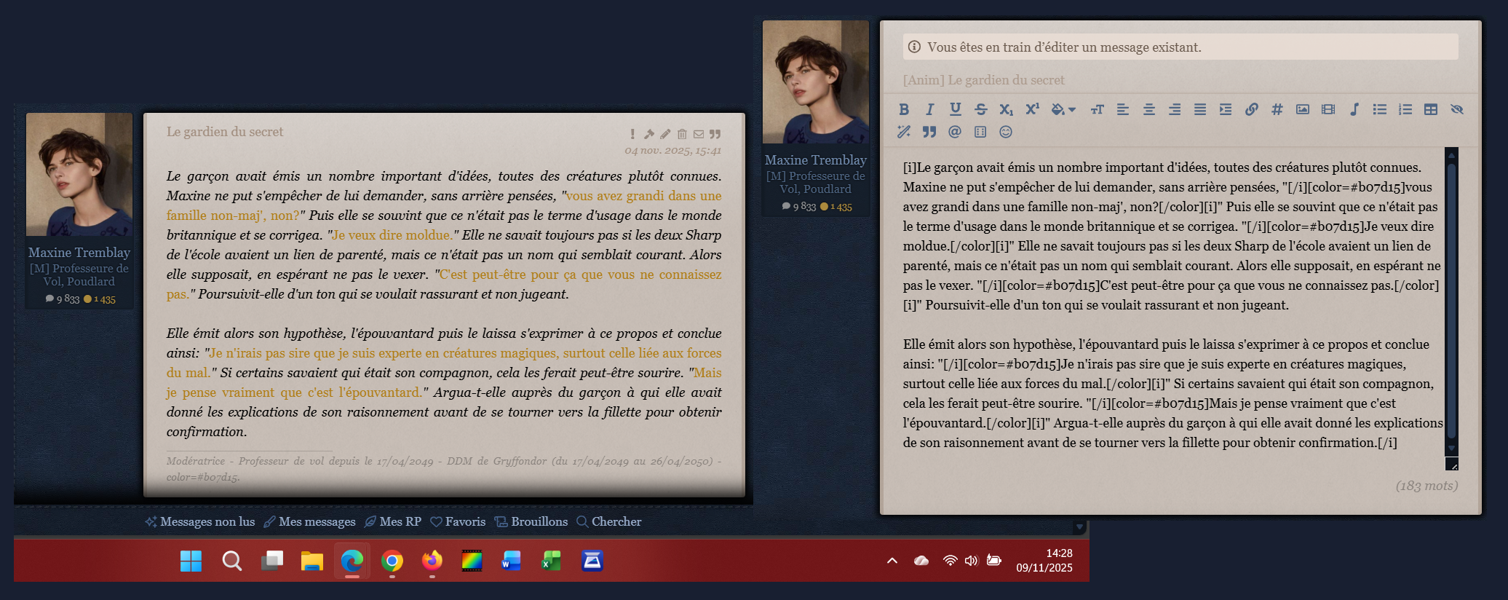Click the music note audio icon
1508x600 pixels.
(1354, 109)
